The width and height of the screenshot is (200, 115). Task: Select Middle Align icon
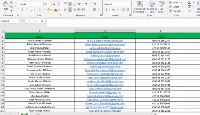tap(70, 4)
